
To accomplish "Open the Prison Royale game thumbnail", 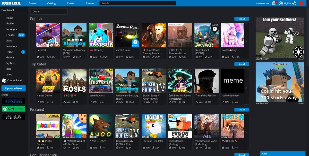I will click(180, 126).
